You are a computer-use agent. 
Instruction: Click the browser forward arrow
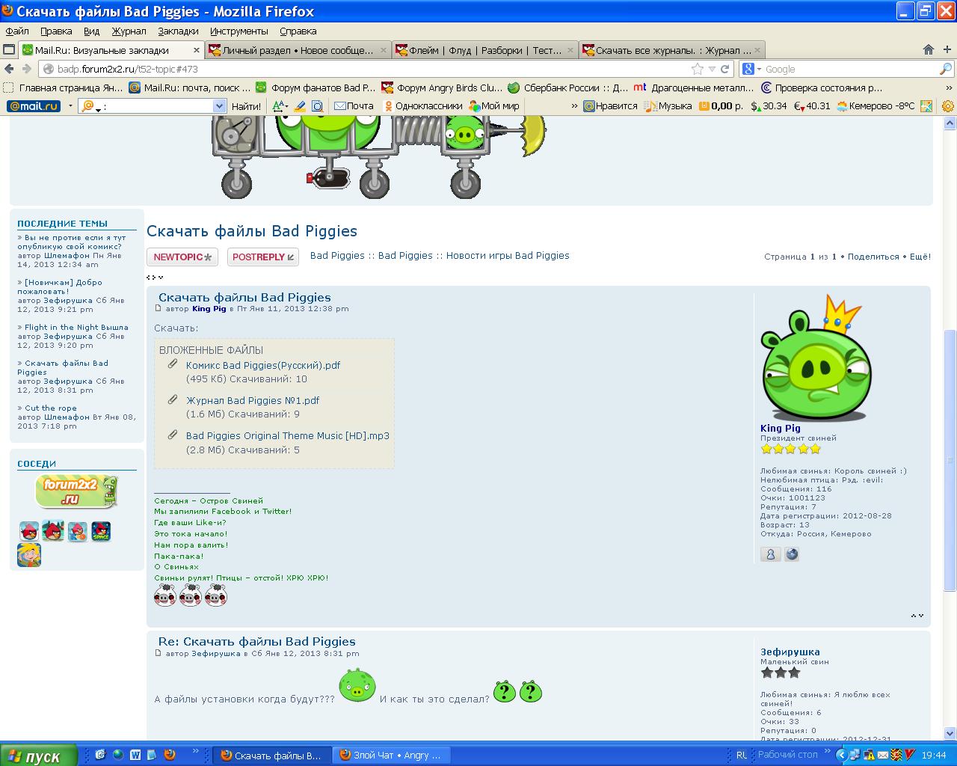coord(27,69)
